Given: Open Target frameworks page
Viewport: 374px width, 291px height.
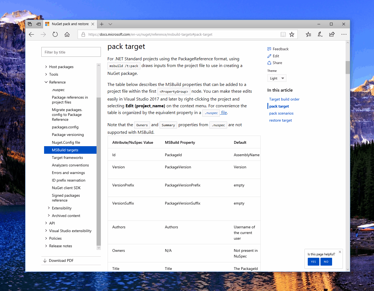Looking at the screenshot, I should (x=67, y=158).
